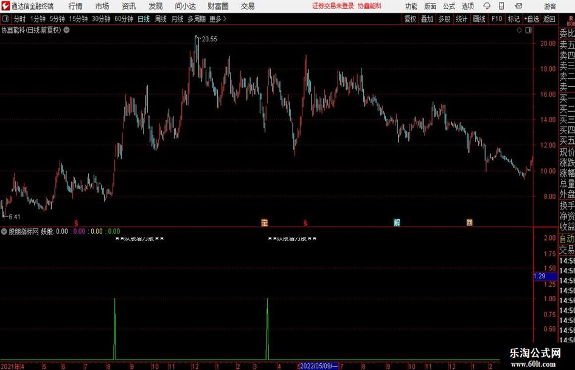This screenshot has height=370, width=575.
Task: Open the 问小达 menu
Action: tap(185, 6)
